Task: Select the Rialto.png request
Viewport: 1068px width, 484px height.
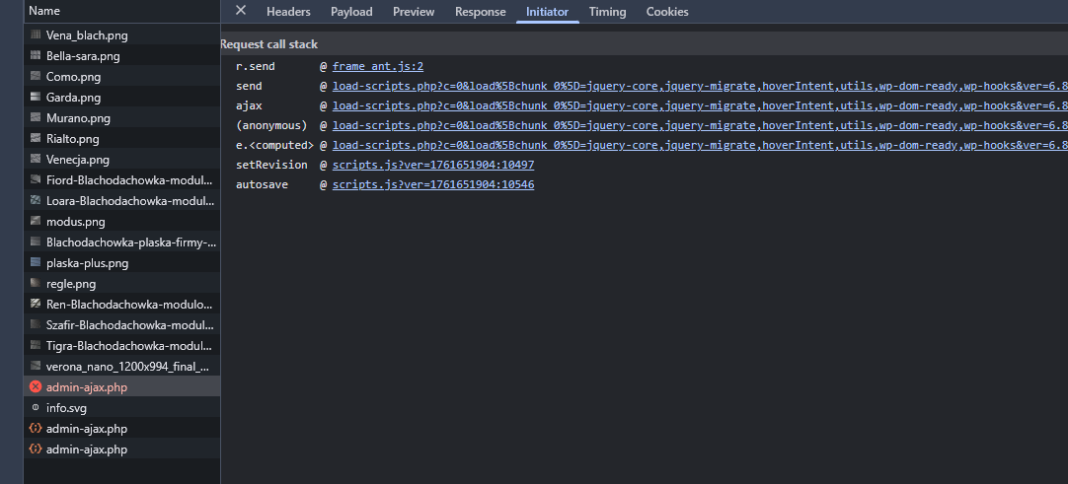Action: pos(72,139)
